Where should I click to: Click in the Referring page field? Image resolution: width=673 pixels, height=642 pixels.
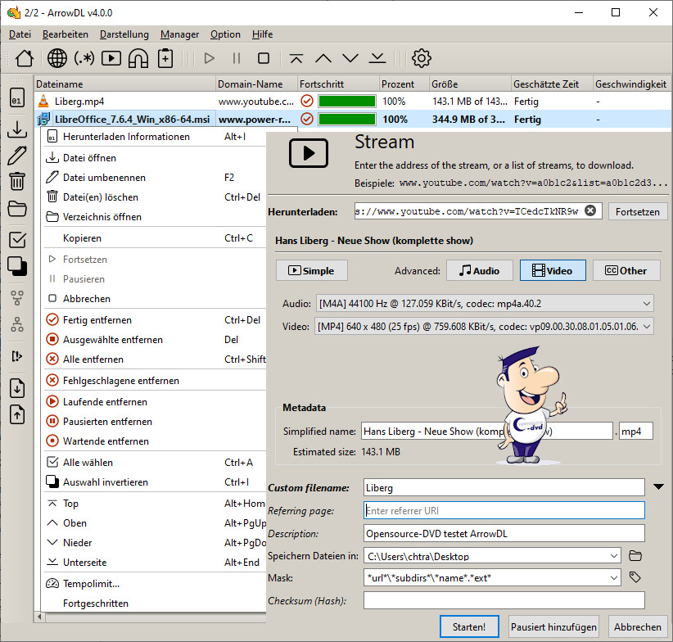(504, 511)
